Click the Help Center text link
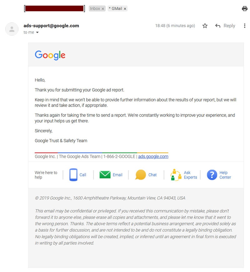 [x=225, y=175]
